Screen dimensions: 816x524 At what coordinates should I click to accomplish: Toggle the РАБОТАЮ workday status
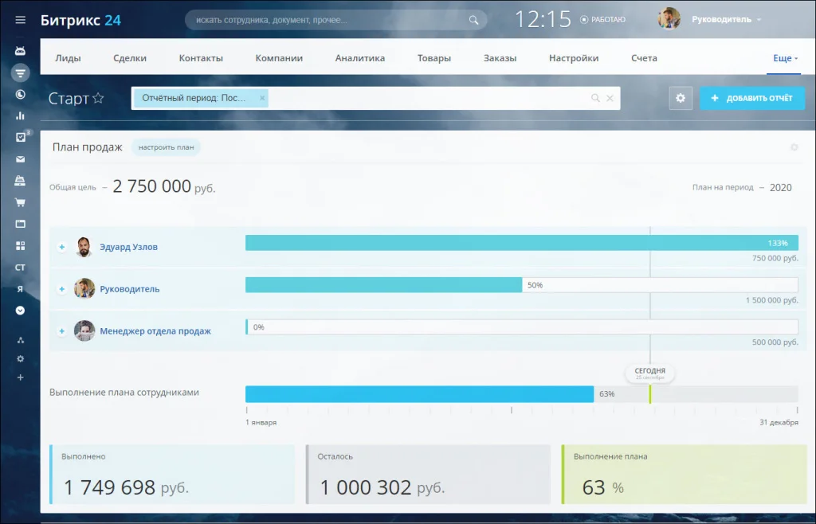[602, 20]
